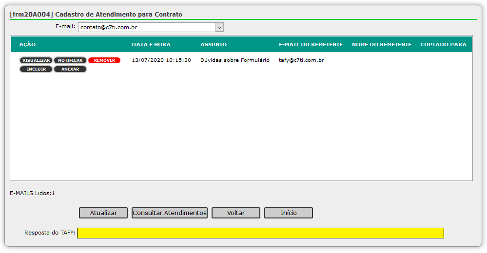Click the ANEXAR action button
Screen dimensions: 487x253
[70, 69]
